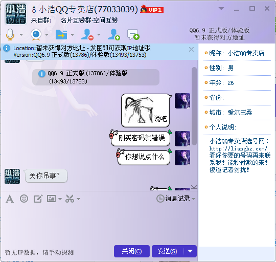Image resolution: width=276 pixels, height=262 pixels.
Task: Open 消息记录 message history
Action: pos(173,199)
